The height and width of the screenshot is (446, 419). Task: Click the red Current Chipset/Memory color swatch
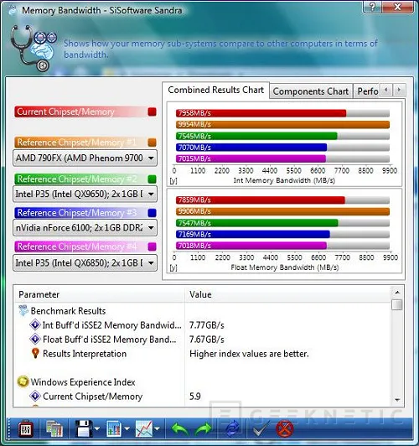click(152, 111)
